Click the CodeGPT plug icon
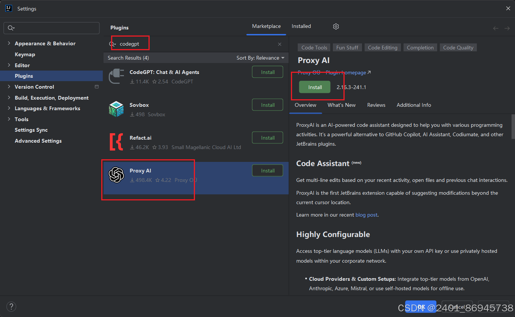This screenshot has height=317, width=515. tap(116, 76)
